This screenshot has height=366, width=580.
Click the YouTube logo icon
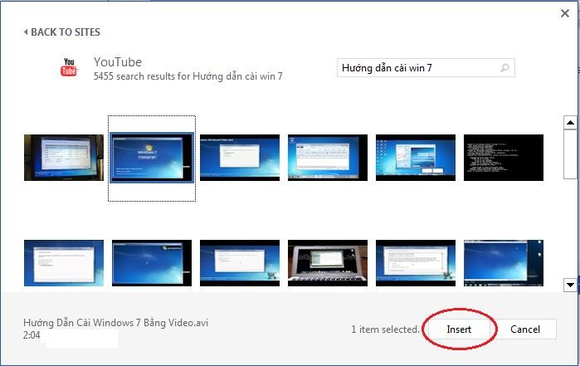(x=69, y=68)
